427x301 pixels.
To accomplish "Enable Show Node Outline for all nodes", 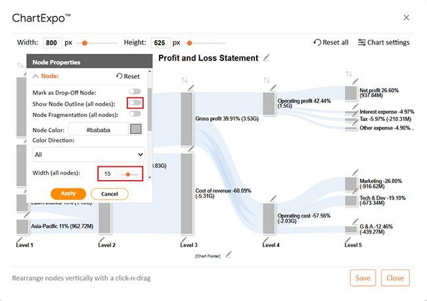I will 135,103.
